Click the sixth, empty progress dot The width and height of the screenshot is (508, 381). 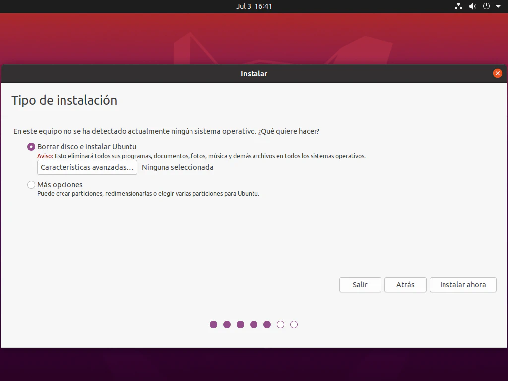click(x=280, y=324)
